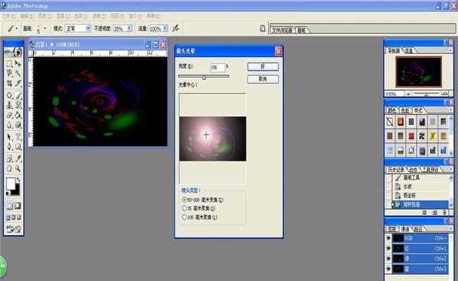
Task: Hide the Green channel eye icon
Action: tap(389, 258)
